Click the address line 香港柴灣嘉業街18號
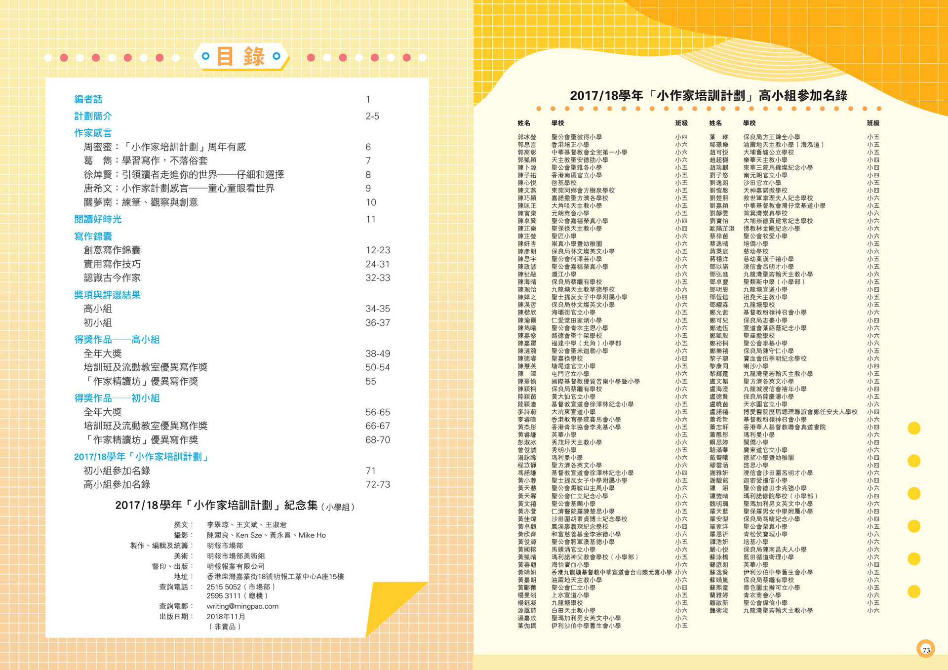Screen dimensions: 948x670 275,576
